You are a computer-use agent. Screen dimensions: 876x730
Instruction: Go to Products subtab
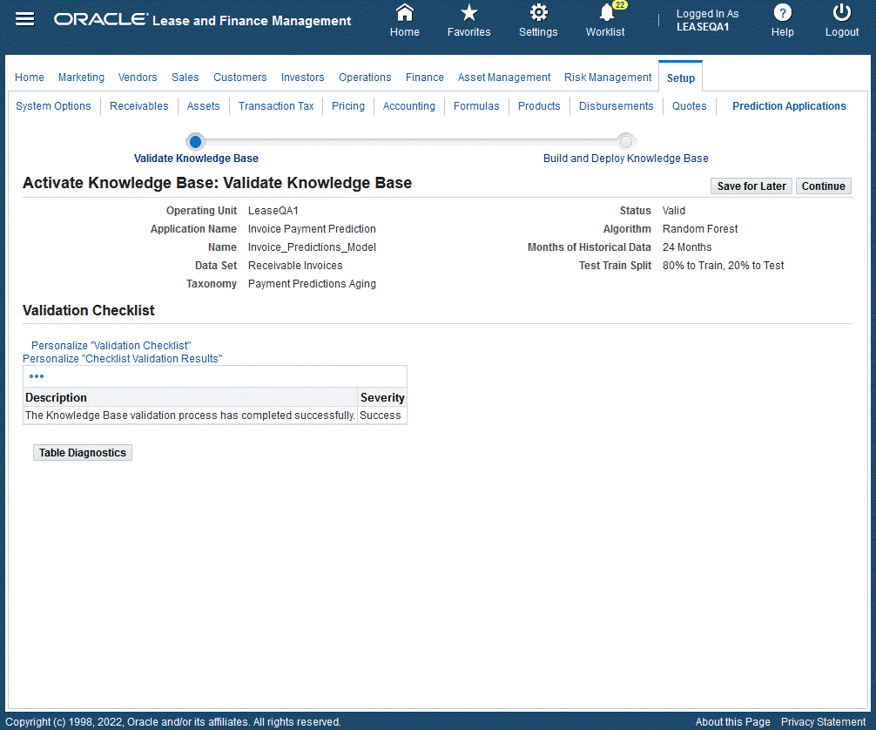coord(538,105)
